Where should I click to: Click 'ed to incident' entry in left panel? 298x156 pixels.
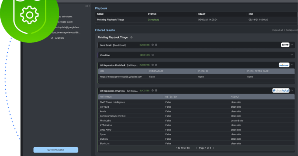pos(65,17)
